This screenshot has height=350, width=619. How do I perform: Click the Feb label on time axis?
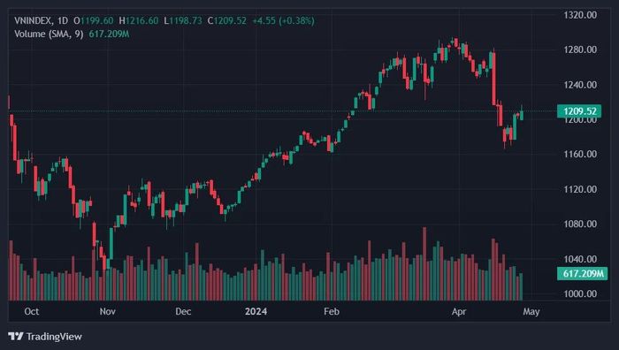coord(332,311)
